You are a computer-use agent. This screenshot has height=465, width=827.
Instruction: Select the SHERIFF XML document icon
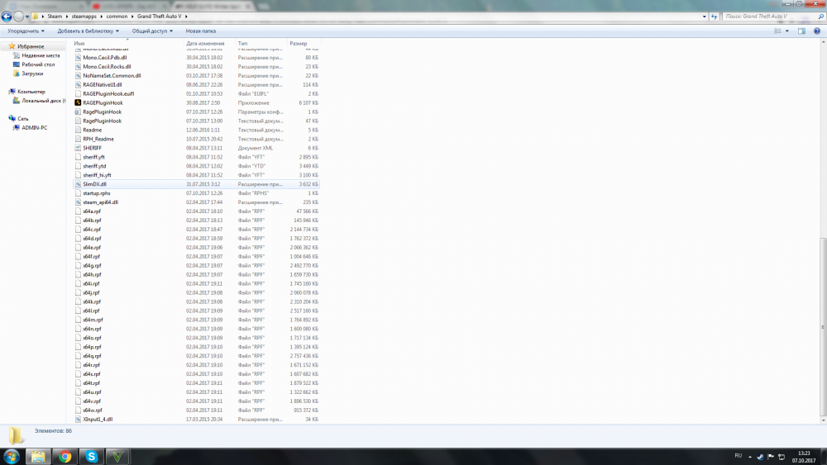pos(78,148)
